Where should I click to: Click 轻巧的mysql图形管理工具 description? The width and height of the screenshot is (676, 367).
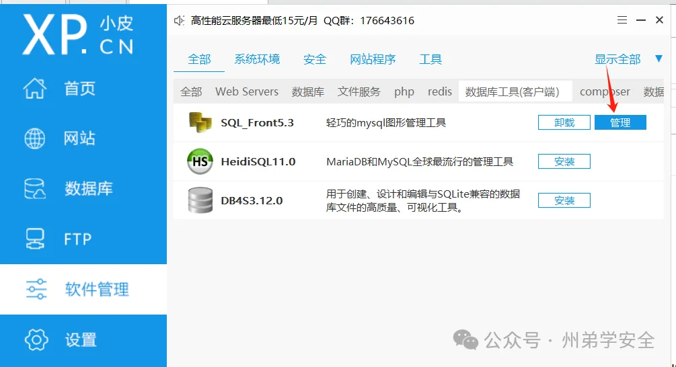tap(386, 123)
